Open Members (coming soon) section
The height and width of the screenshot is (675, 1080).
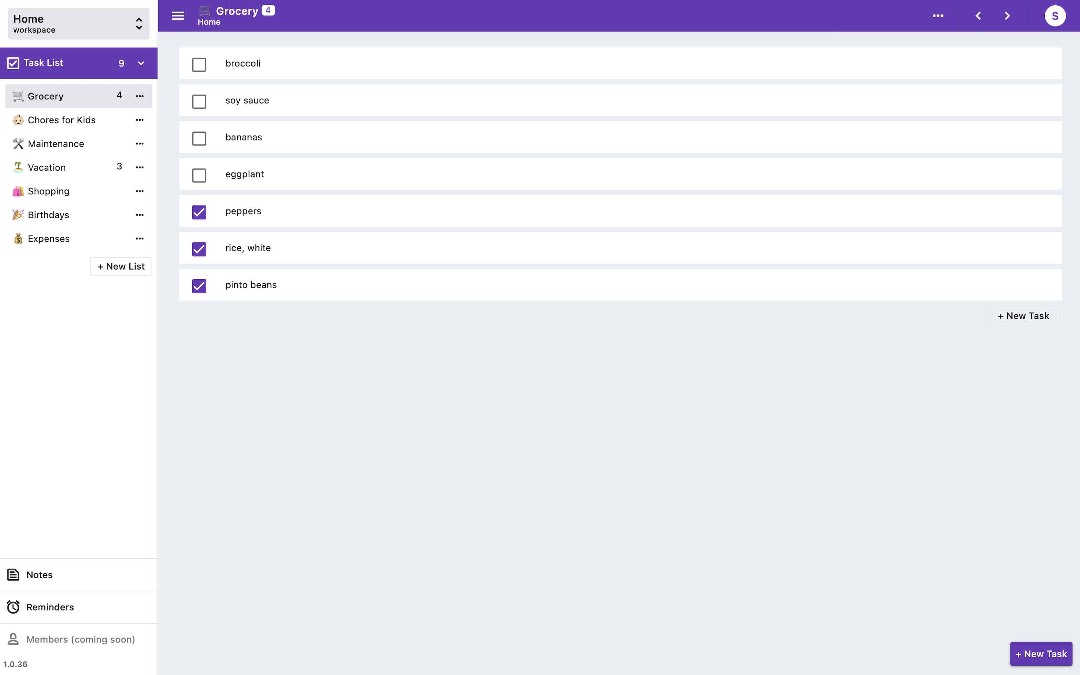tap(81, 639)
